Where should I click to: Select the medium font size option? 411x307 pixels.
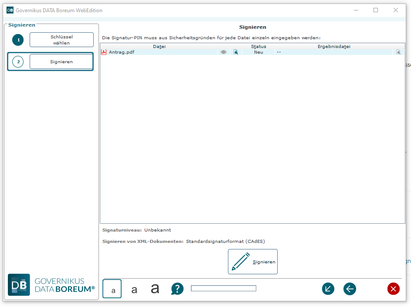pyautogui.click(x=134, y=289)
